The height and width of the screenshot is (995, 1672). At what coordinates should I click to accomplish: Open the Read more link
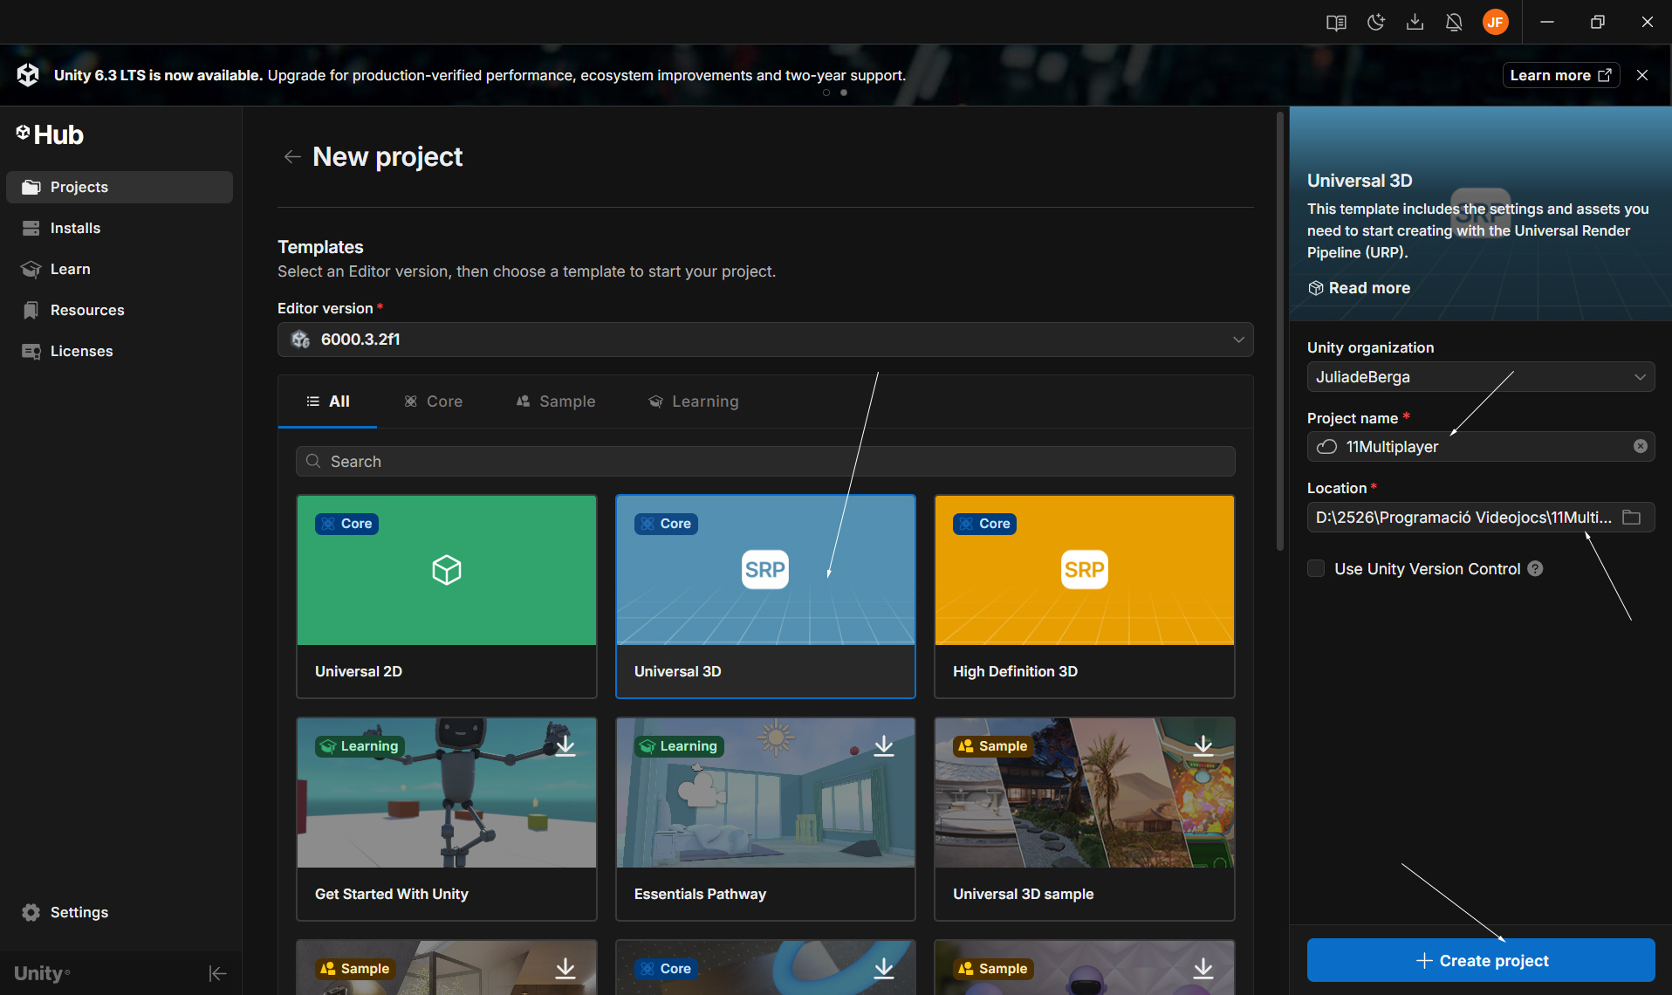tap(1368, 288)
